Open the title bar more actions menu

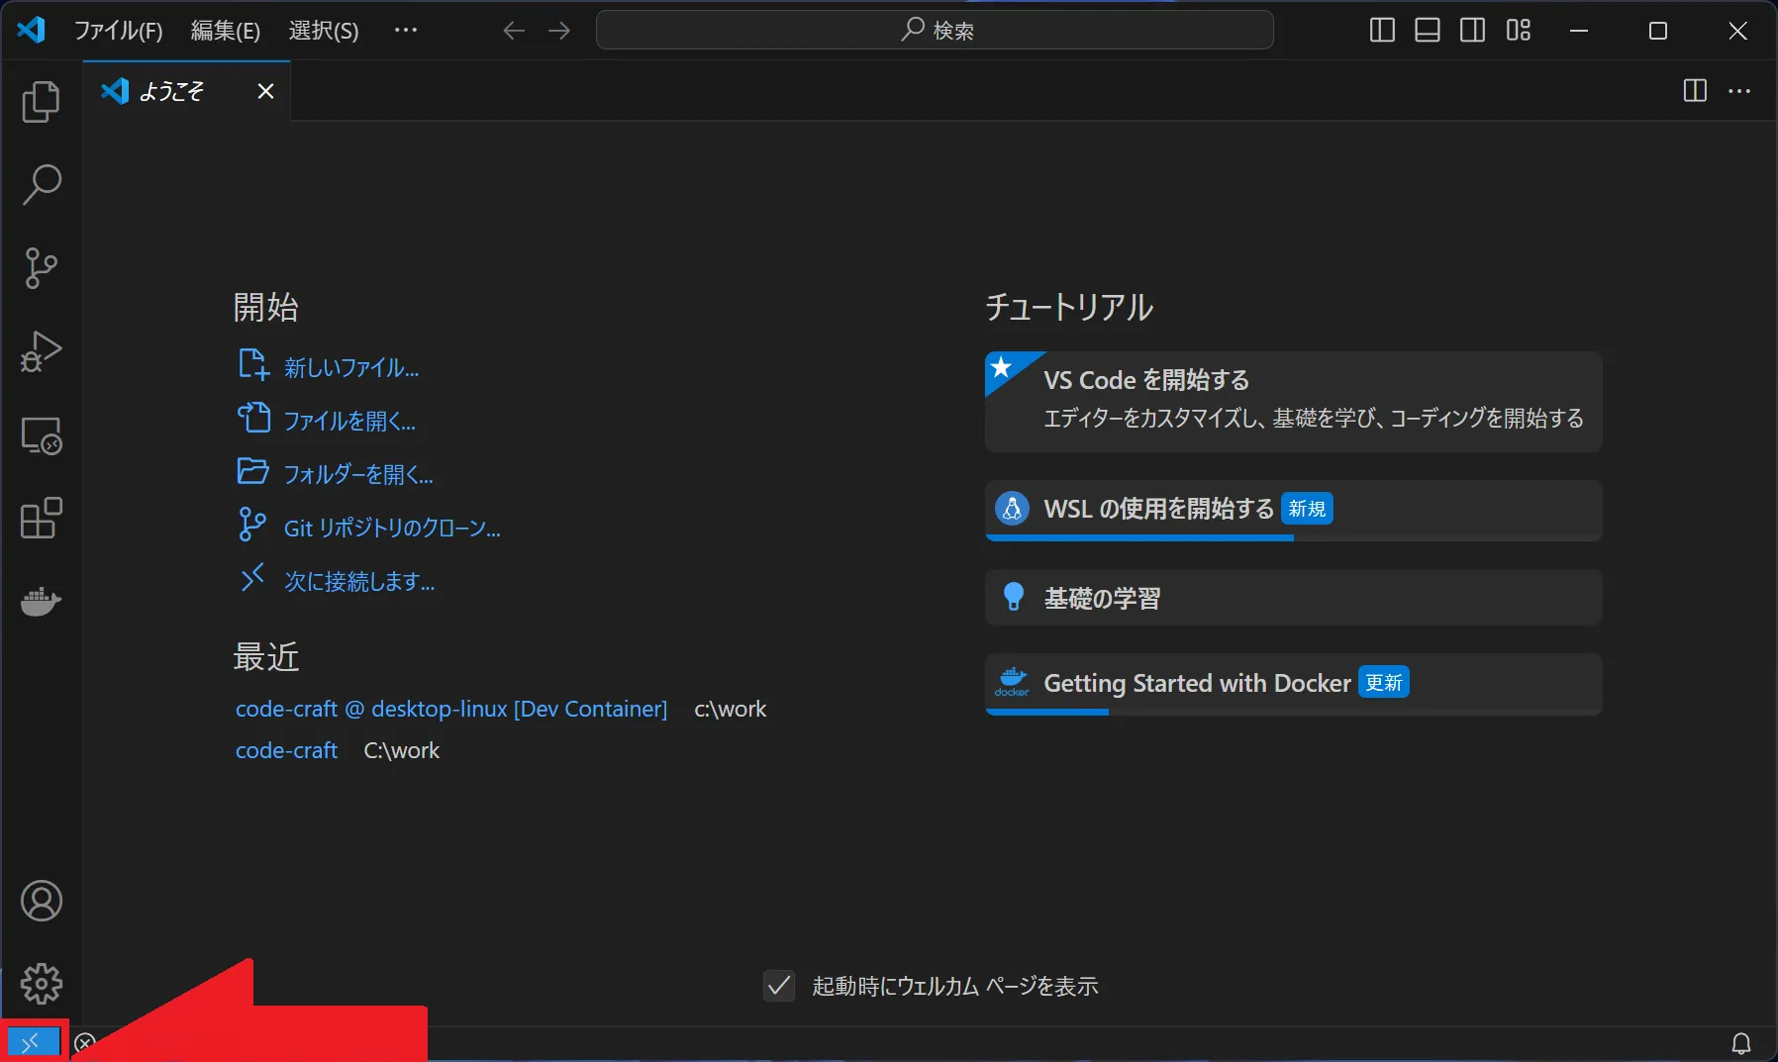406,30
